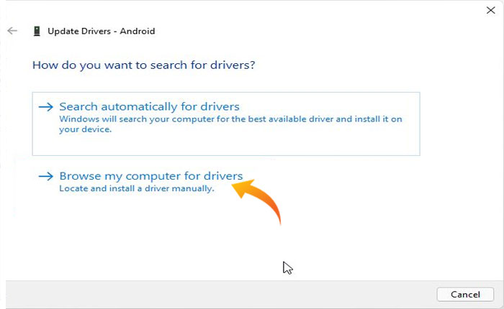Viewport: 504px width, 309px height.
Task: Click the 'How do you want to search' heading
Action: [x=144, y=65]
